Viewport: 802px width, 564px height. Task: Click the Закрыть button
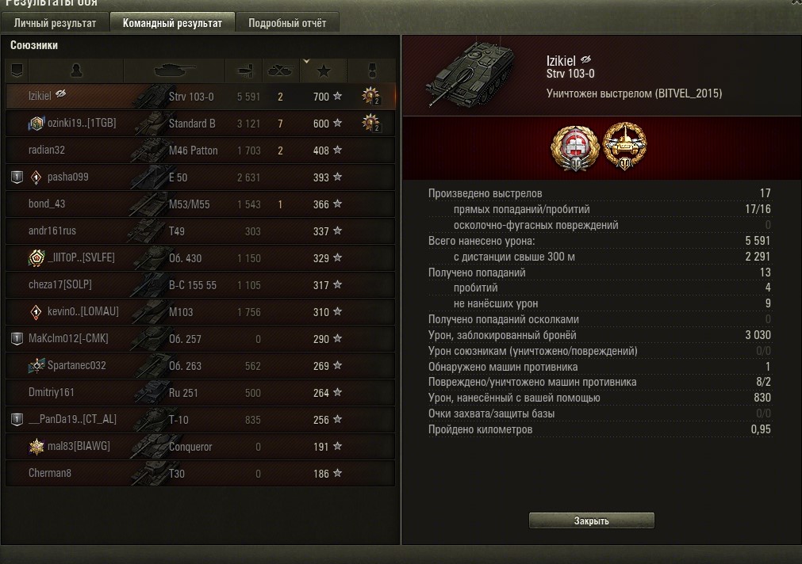click(591, 520)
